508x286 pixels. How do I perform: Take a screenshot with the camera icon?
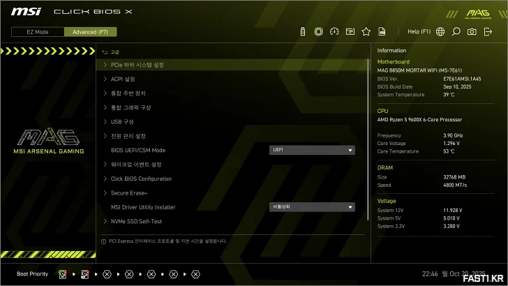[x=472, y=32]
